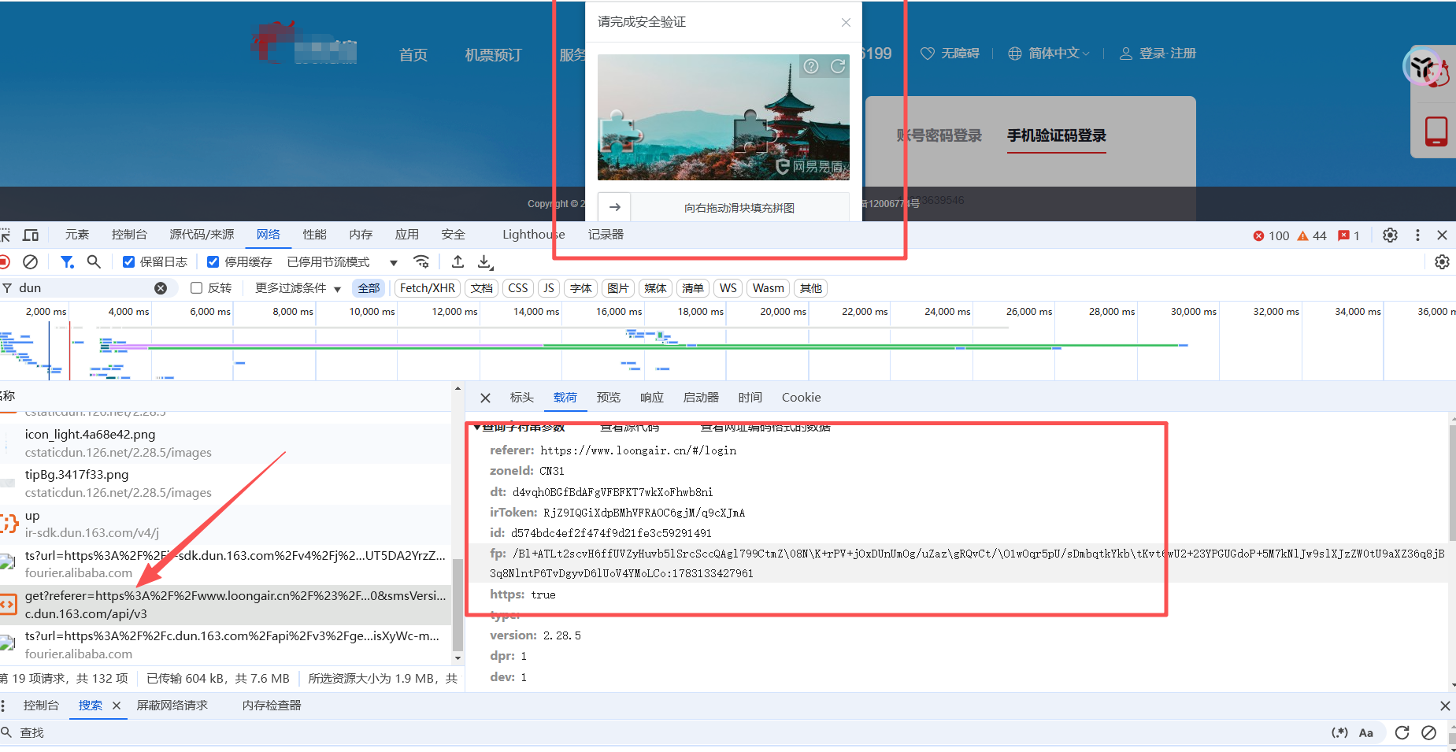
Task: Select the icon_light.4a68e42.png request
Action: 225,443
